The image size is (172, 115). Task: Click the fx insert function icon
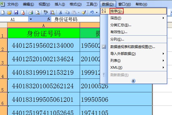tap(49, 19)
